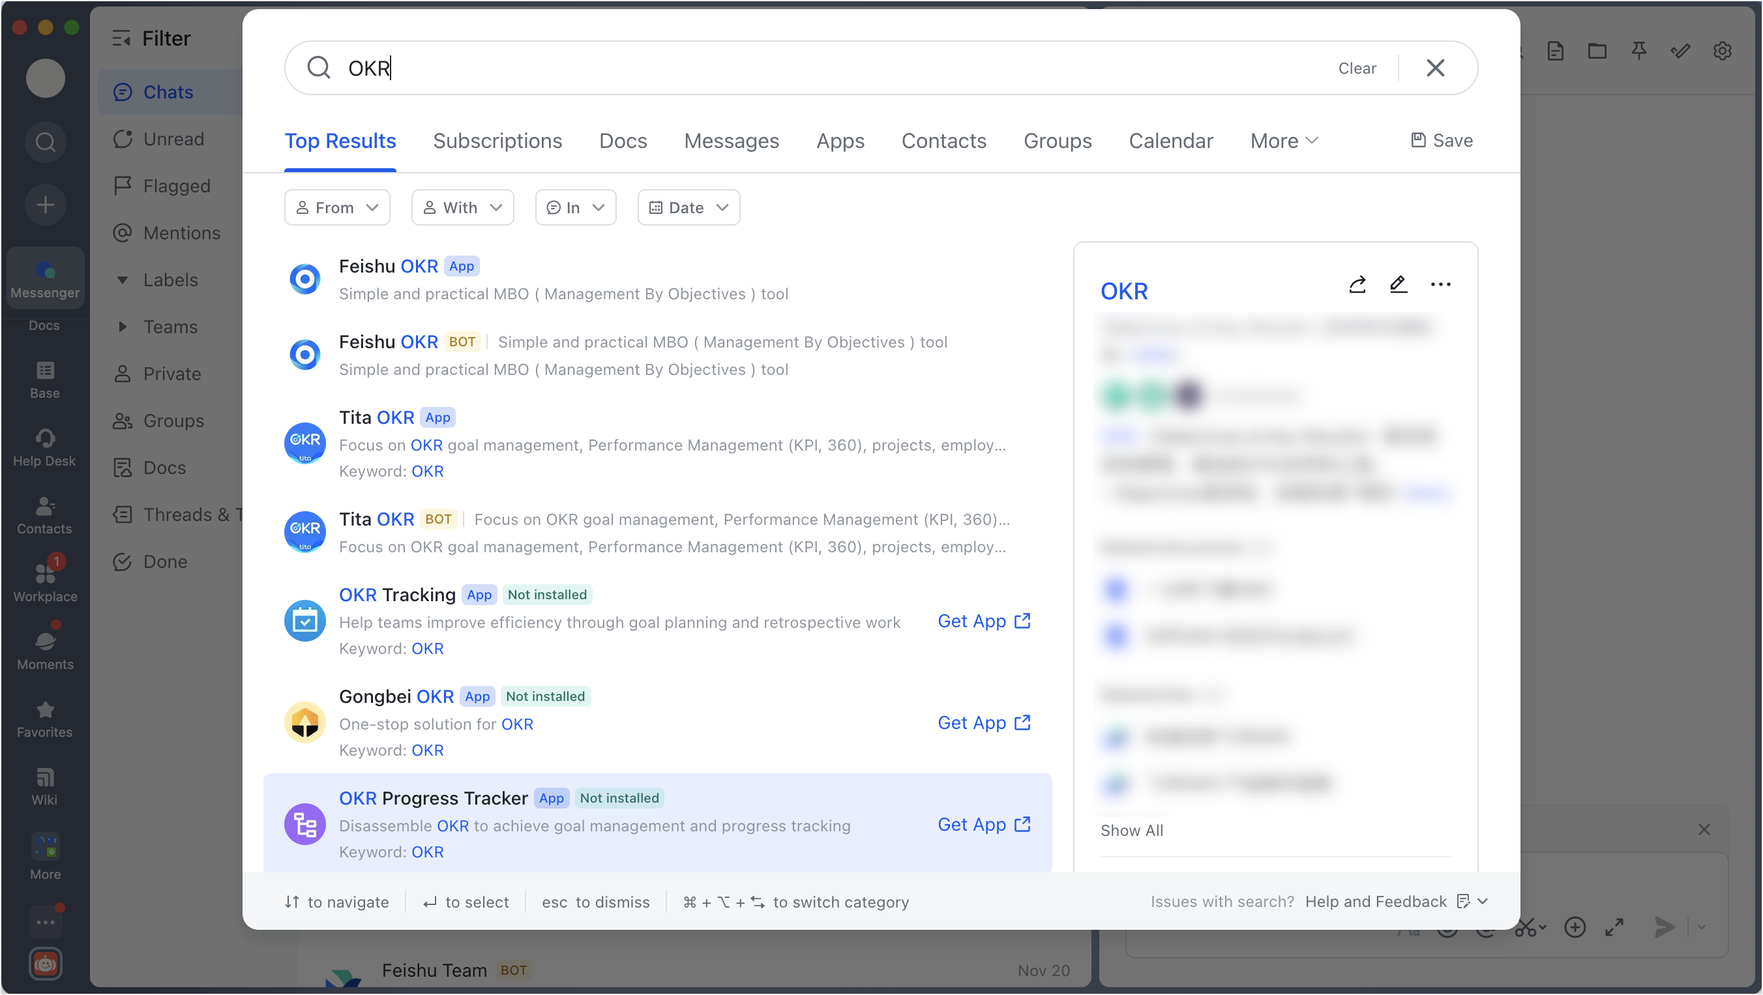Open Moments in the sidebar

[x=44, y=649]
